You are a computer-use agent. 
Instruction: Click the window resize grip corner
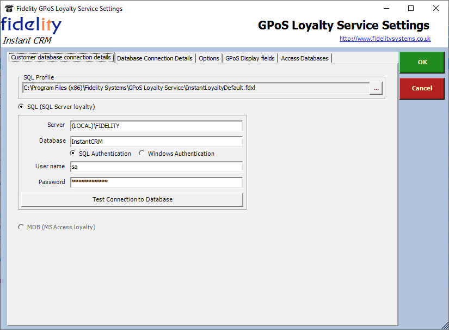coord(445,326)
